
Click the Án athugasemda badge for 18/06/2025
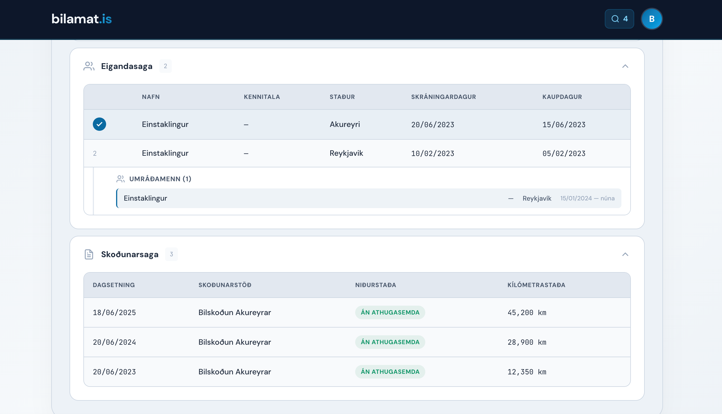point(390,313)
